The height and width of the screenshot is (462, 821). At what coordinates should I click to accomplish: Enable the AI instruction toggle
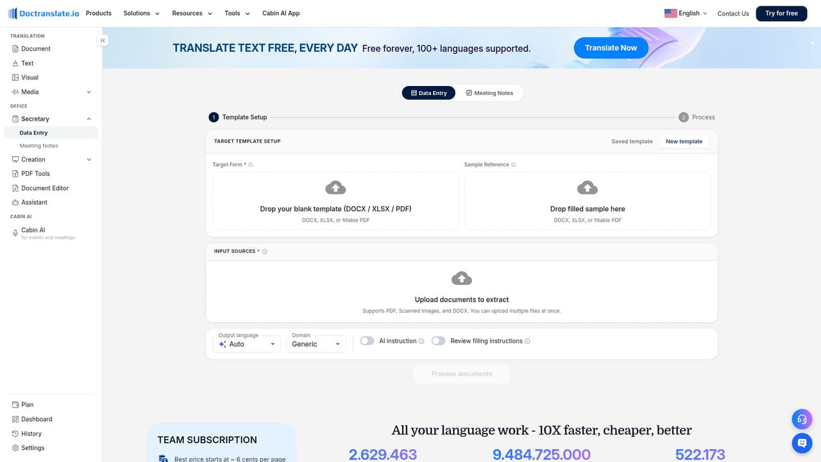367,341
